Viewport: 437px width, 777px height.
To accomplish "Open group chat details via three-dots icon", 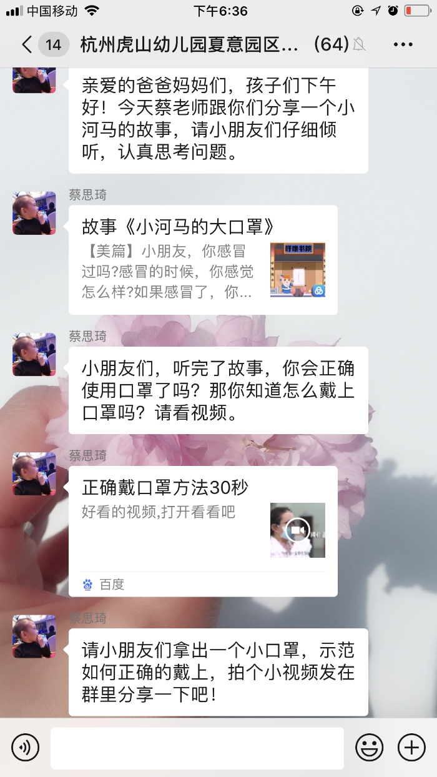I will tap(403, 44).
